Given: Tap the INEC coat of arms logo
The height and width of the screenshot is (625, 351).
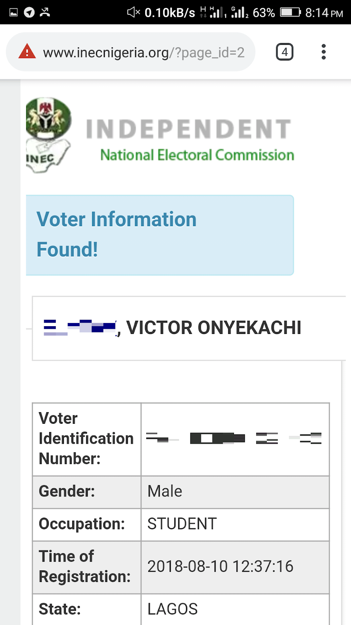Looking at the screenshot, I should point(48,135).
